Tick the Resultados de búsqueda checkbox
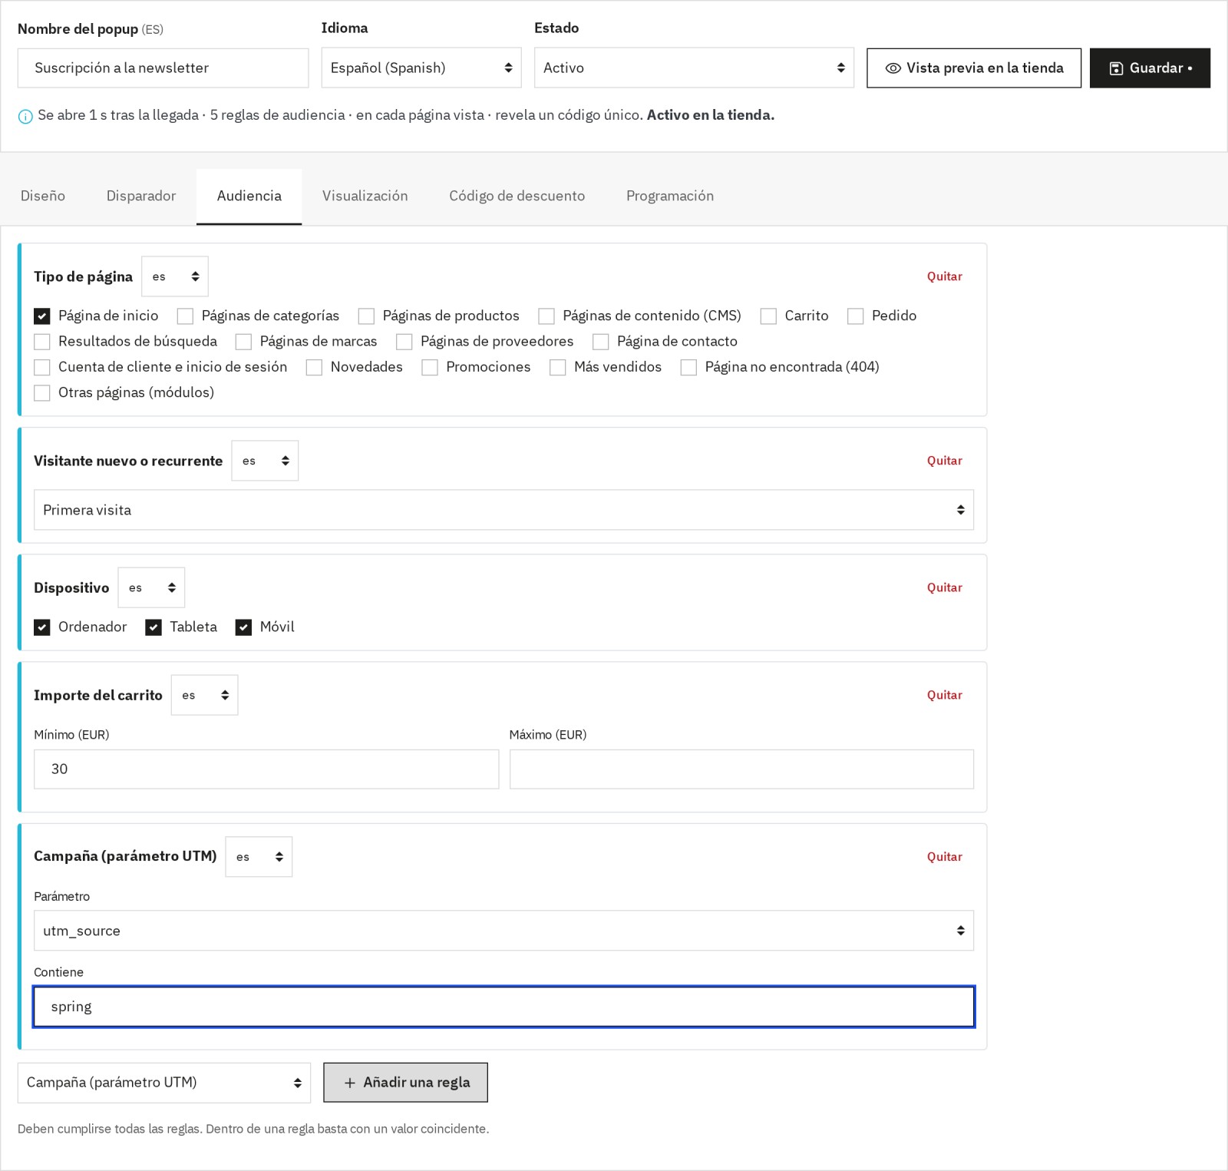The width and height of the screenshot is (1228, 1171). click(x=42, y=342)
